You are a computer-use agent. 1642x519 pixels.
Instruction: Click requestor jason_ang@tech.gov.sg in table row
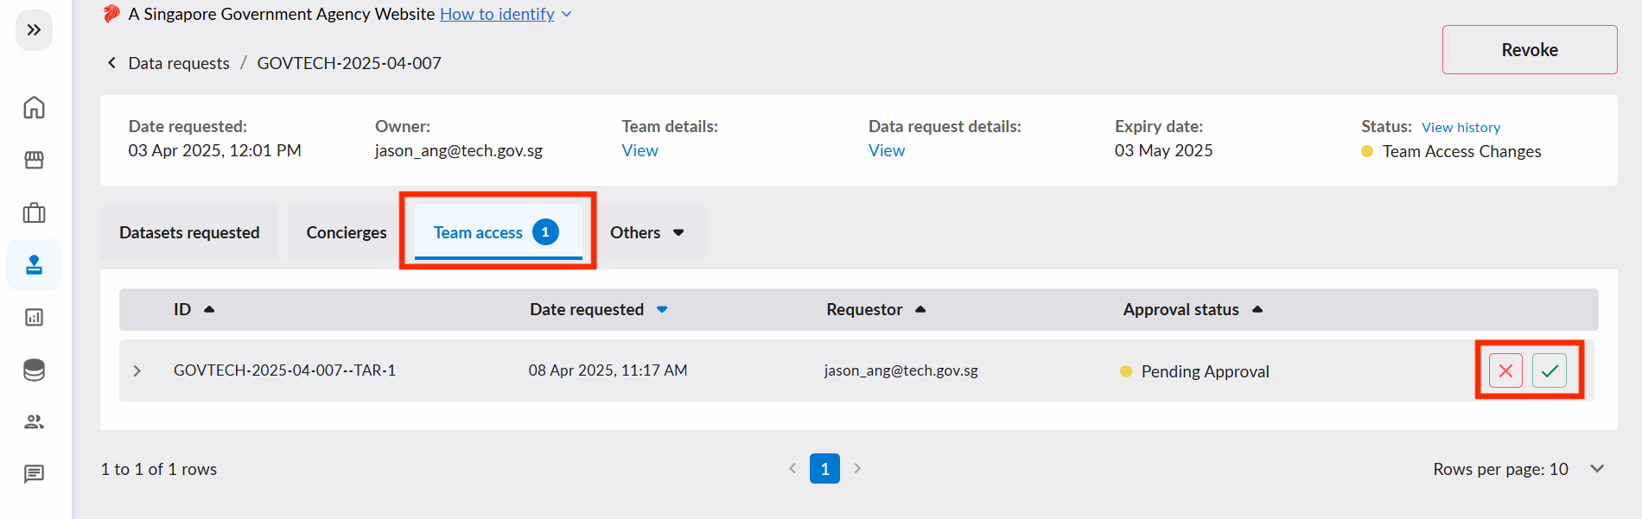[901, 370]
